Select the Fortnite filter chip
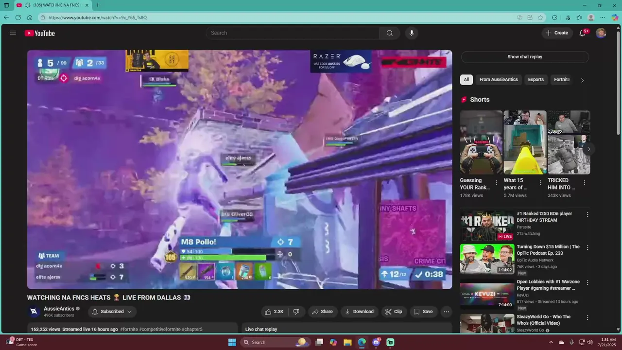Image resolution: width=622 pixels, height=350 pixels. coord(562,79)
